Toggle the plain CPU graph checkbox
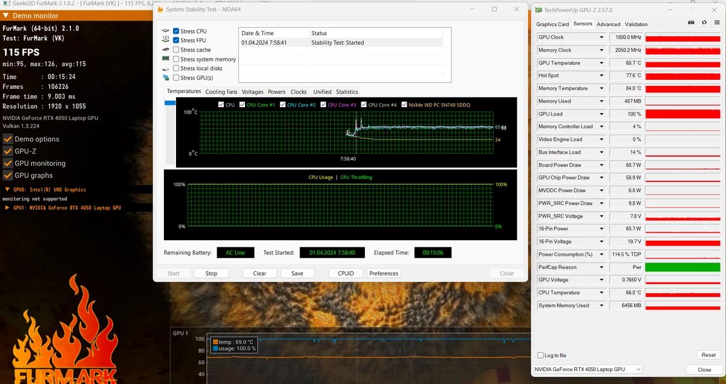The image size is (726, 384). pyautogui.click(x=221, y=105)
